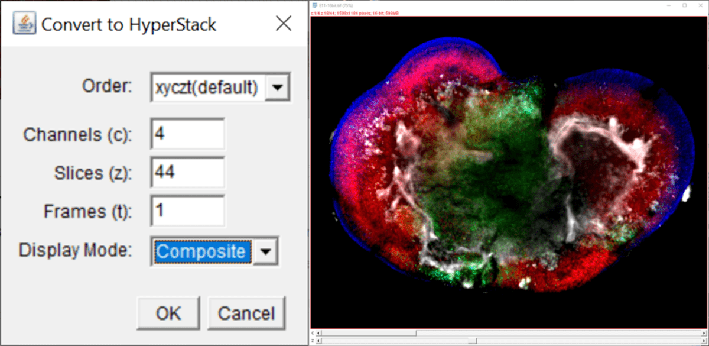Image resolution: width=709 pixels, height=346 pixels.
Task: Click the Z scrollbar left arrow
Action: tap(318, 341)
